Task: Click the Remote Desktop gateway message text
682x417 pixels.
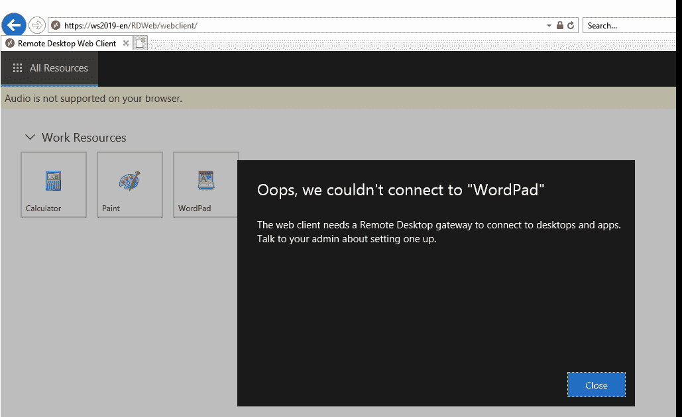Action: (439, 232)
